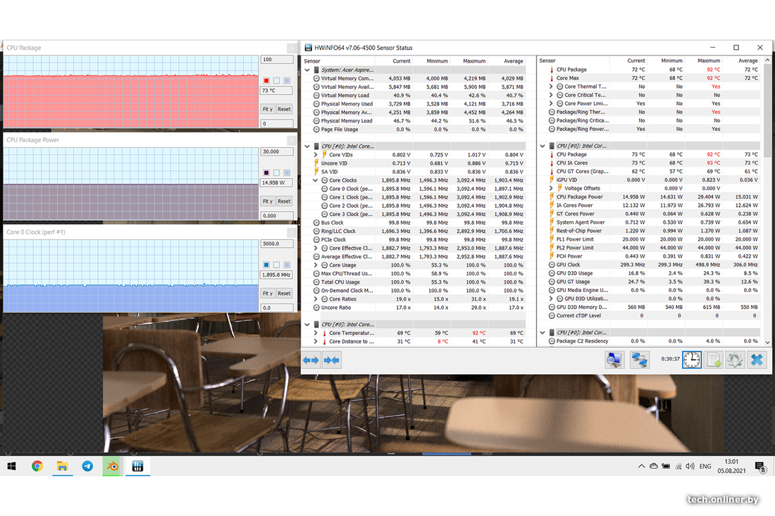Close the sensor window with the blue X icon
This screenshot has width=775, height=516.
click(x=757, y=359)
